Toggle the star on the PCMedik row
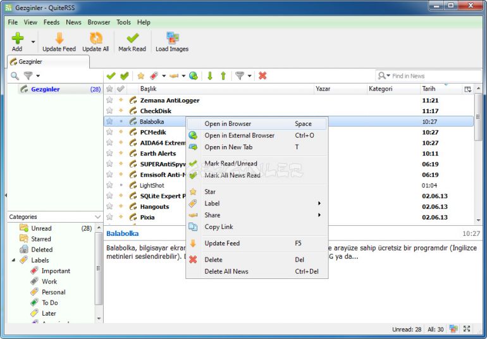This screenshot has height=339, width=487. 109,132
